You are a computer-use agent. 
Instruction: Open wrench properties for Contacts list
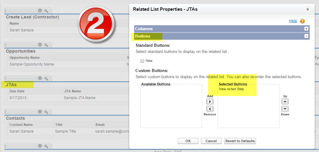(x=46, y=112)
